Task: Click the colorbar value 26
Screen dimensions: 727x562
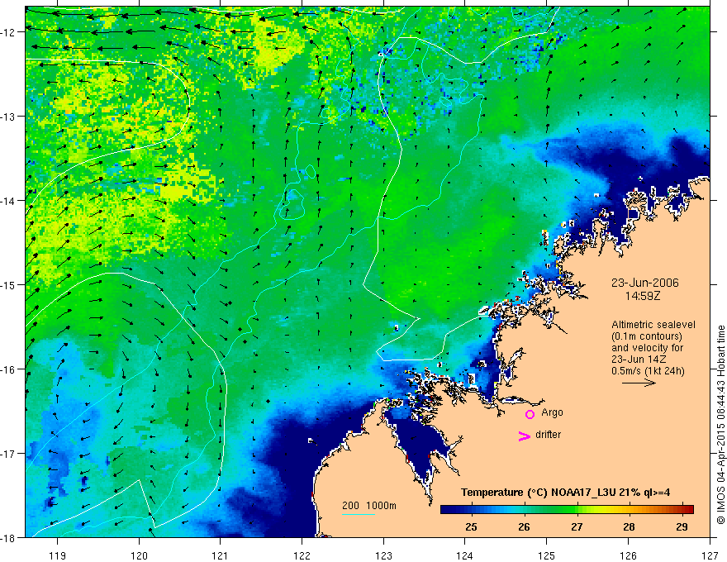Action: pos(524,526)
